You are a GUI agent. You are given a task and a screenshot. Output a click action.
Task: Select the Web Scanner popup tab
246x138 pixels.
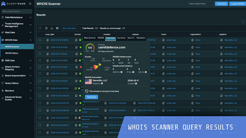click(90, 38)
